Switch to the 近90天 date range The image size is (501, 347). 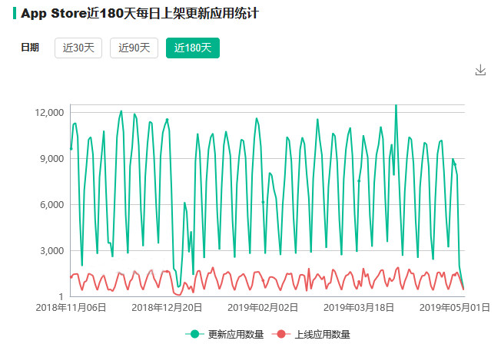[134, 48]
